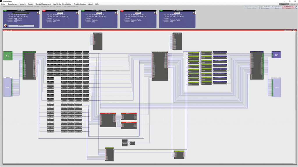Viewport: 298px width, 167px height.
Task: Click Projekt mit ausgewählten Geräten erstellen button
Action: pyautogui.click(x=252, y=7)
